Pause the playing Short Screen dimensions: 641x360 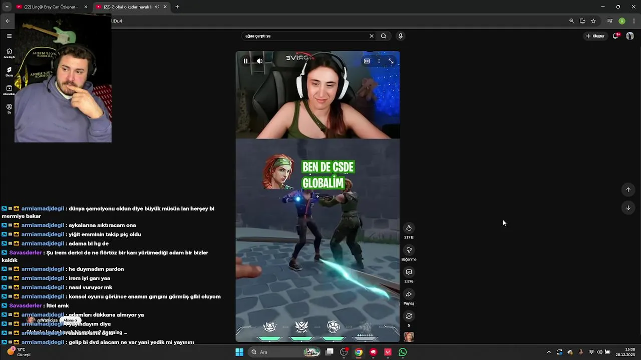click(x=245, y=61)
